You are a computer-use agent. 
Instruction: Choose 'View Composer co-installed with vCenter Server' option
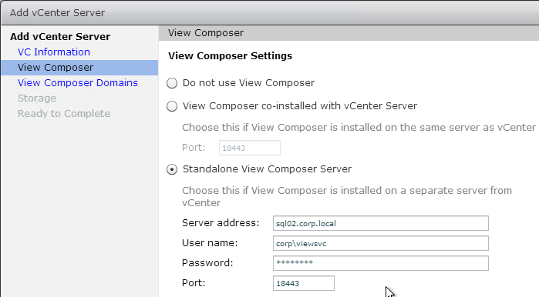click(172, 106)
